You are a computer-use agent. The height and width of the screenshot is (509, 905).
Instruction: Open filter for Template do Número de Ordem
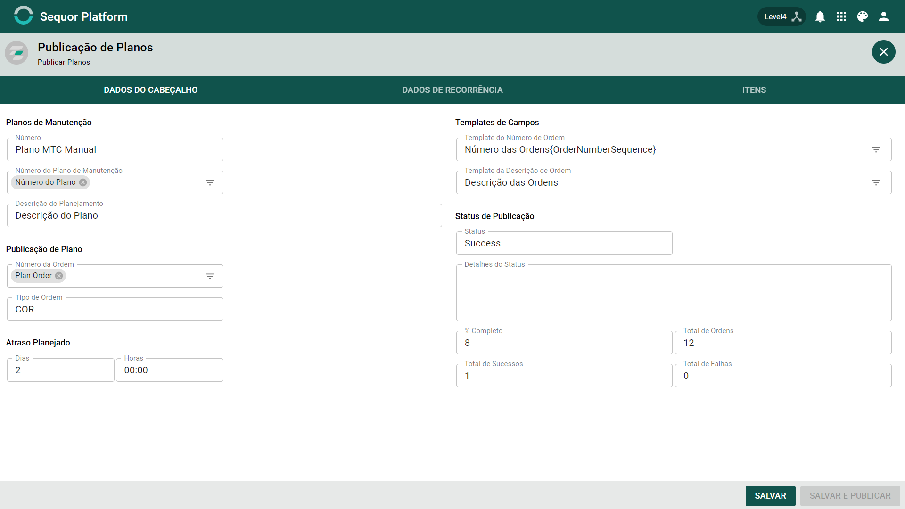coord(876,149)
